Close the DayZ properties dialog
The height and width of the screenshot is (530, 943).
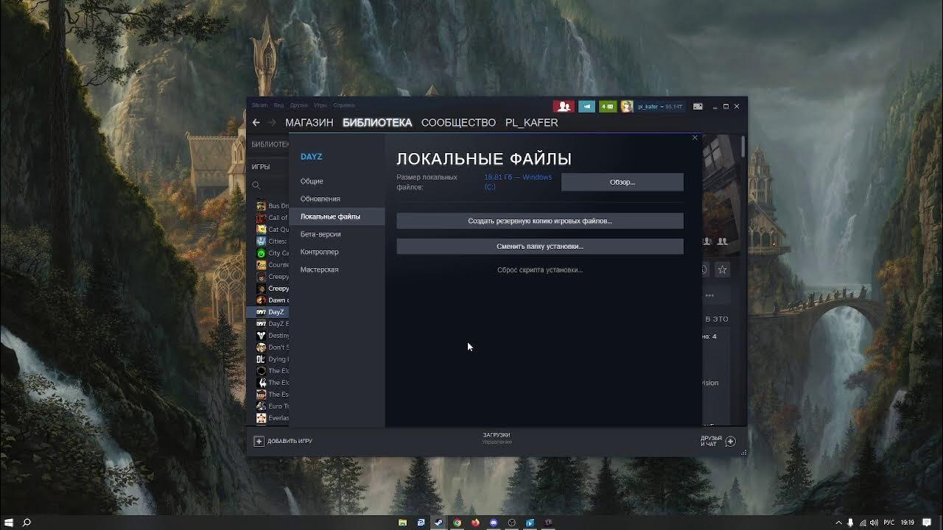click(695, 138)
